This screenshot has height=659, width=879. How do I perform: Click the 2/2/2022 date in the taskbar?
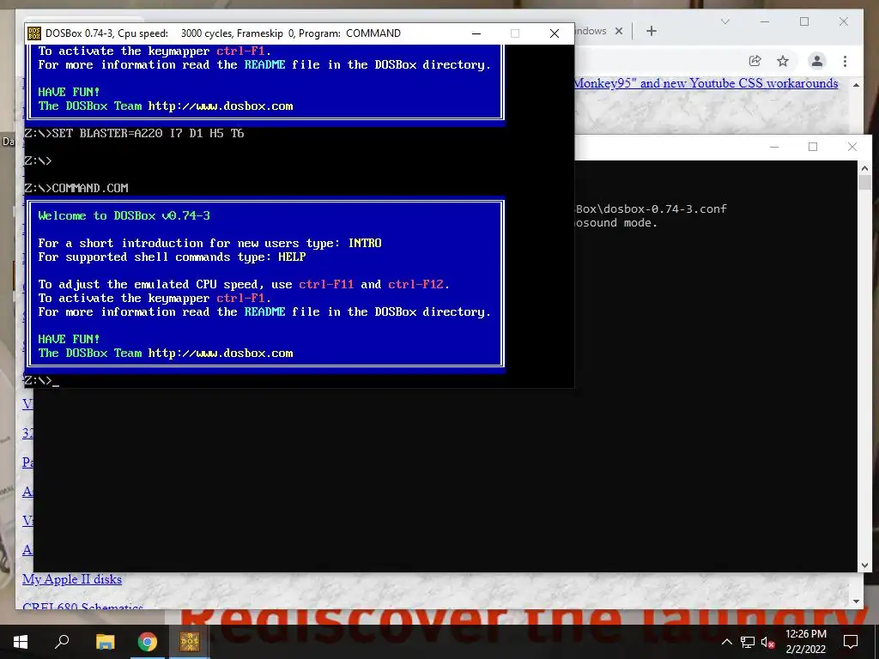click(805, 650)
